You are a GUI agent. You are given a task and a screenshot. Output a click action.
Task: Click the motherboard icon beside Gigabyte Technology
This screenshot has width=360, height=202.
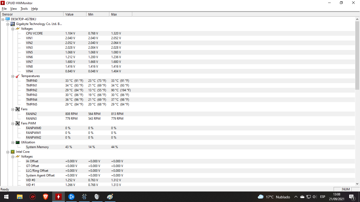(x=12, y=24)
